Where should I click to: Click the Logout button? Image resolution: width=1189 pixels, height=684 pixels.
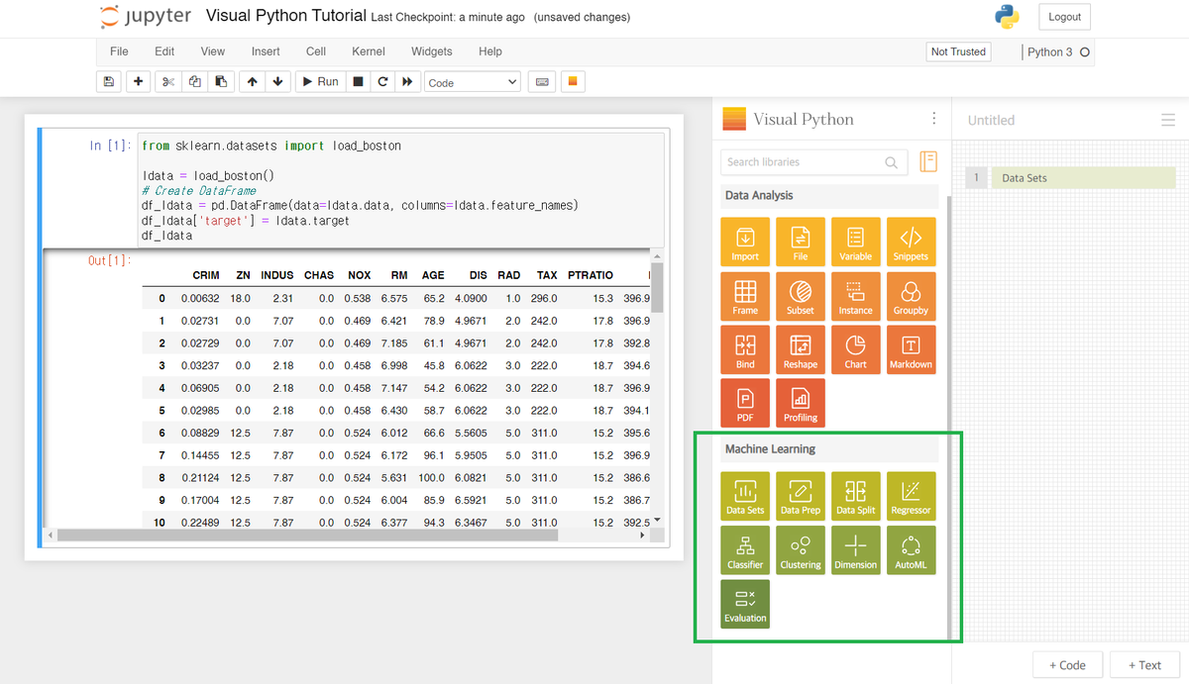[x=1064, y=17]
